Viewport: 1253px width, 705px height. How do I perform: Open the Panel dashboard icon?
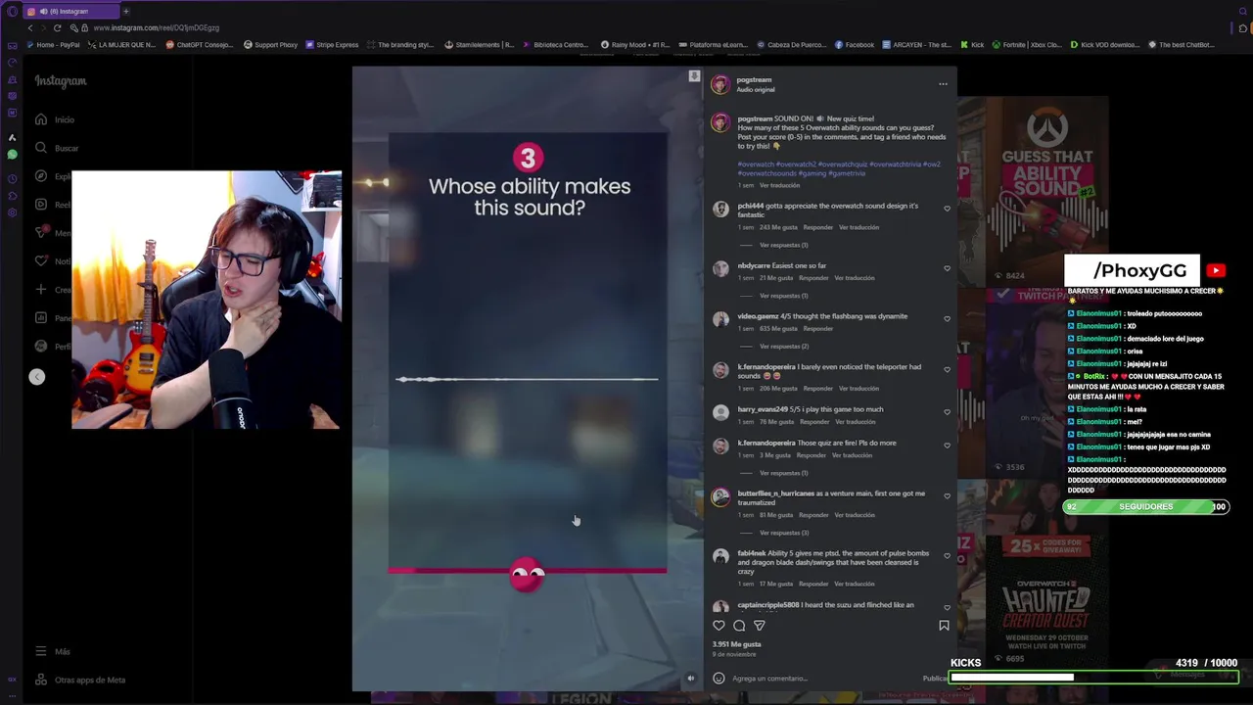(x=41, y=317)
